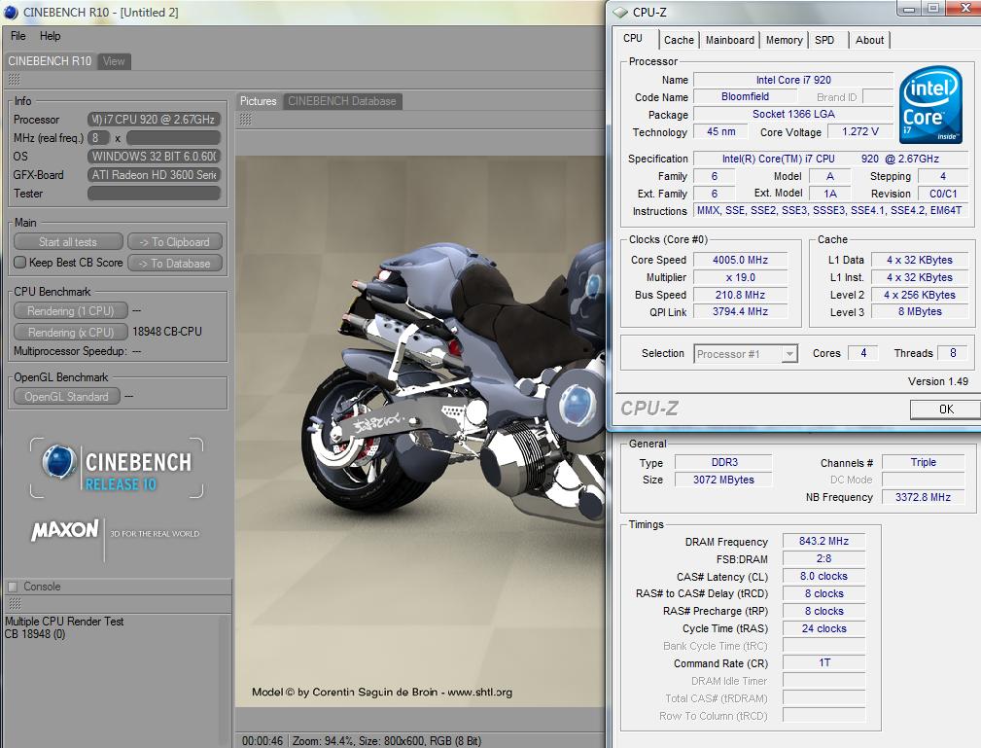Click OK in CPU-Z window
The height and width of the screenshot is (748, 981).
pyautogui.click(x=946, y=409)
